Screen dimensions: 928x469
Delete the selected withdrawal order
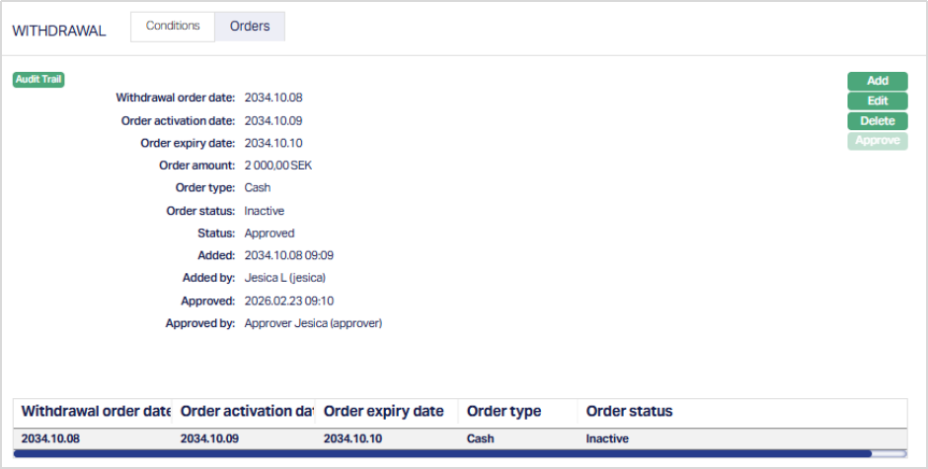point(877,121)
